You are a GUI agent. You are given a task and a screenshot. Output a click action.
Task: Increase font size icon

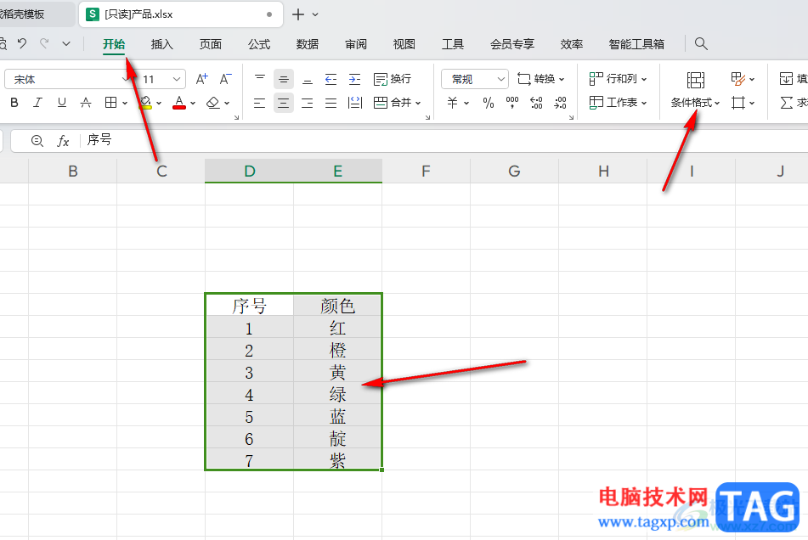[202, 79]
